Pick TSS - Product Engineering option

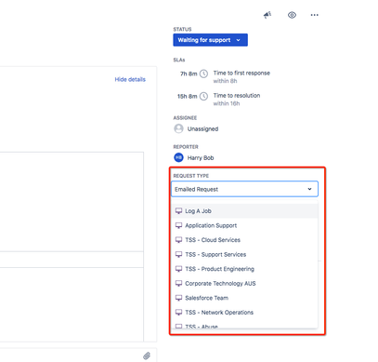pyautogui.click(x=244, y=269)
